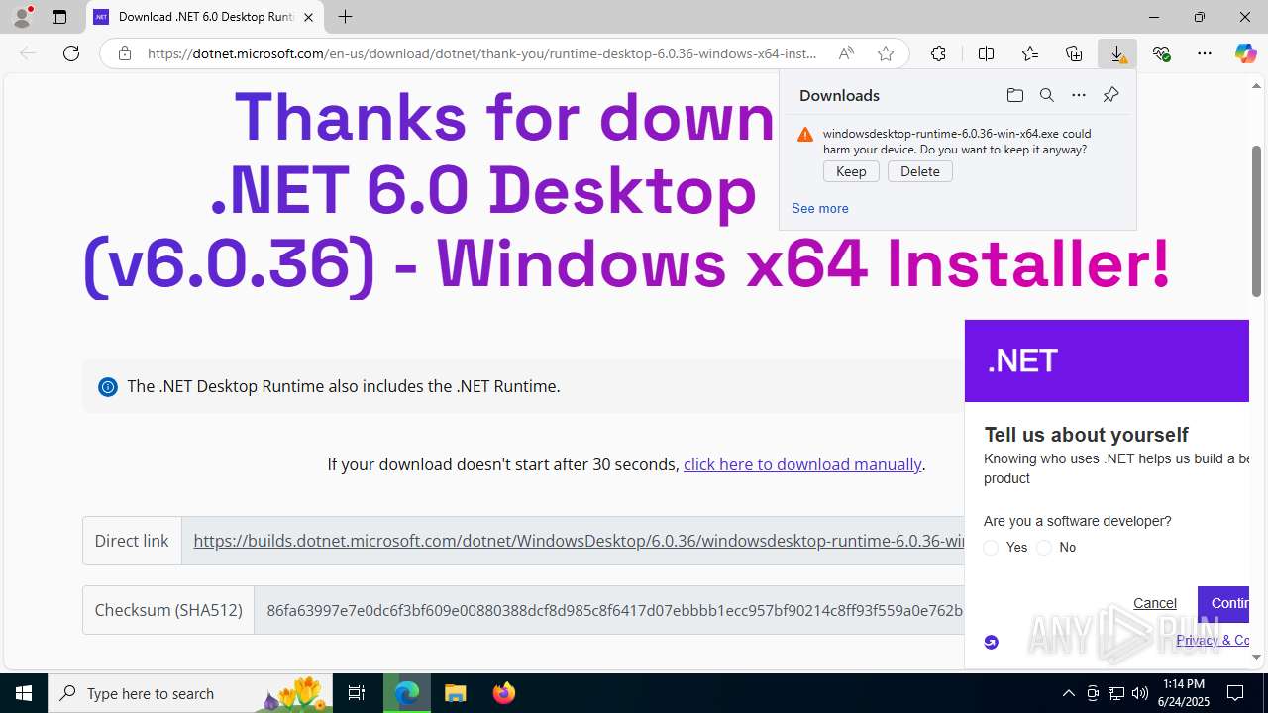Toggle the Downloads toolbar button

pos(1117,53)
